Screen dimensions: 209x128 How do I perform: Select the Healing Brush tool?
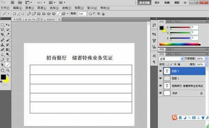[x=2, y=40]
